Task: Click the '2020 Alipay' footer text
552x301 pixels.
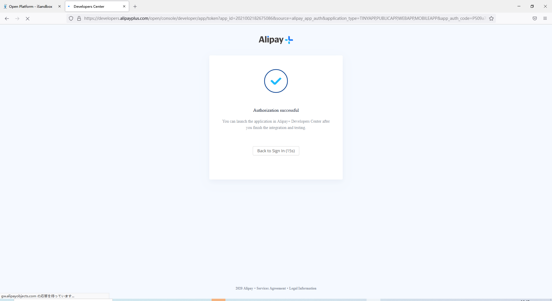Action: point(244,288)
